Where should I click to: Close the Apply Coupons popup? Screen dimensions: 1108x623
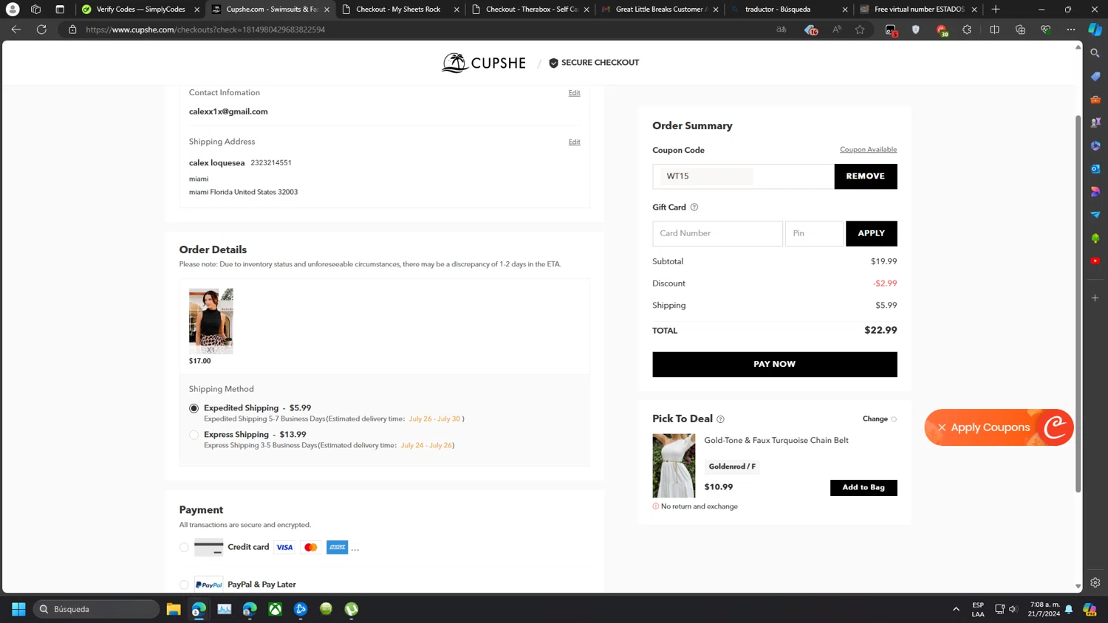tap(942, 427)
